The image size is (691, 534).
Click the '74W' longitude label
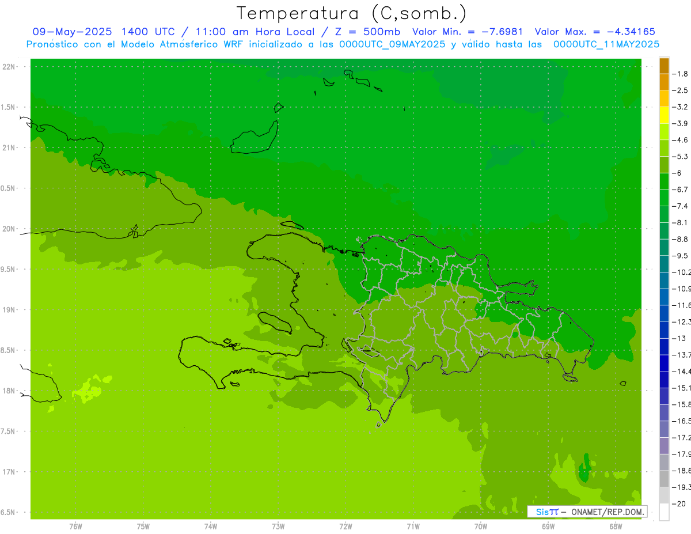click(x=211, y=526)
